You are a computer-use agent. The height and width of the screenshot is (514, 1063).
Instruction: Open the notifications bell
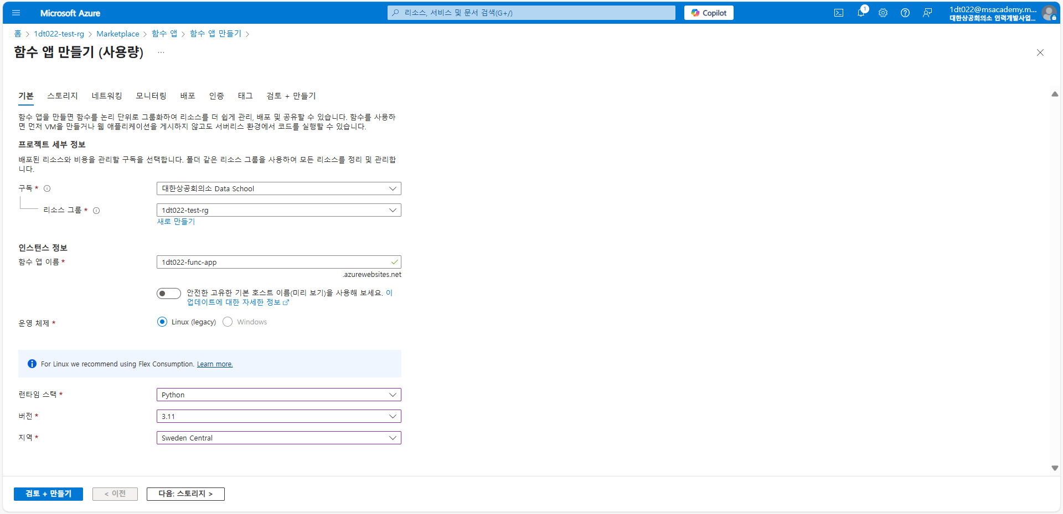pos(861,13)
